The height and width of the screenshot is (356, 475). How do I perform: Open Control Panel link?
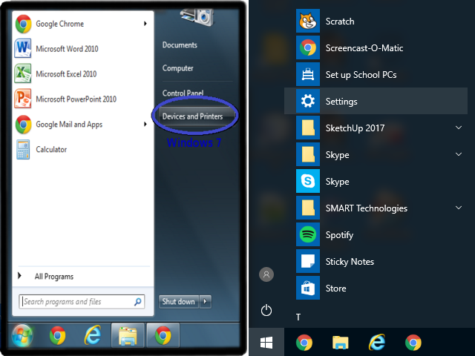pos(183,93)
